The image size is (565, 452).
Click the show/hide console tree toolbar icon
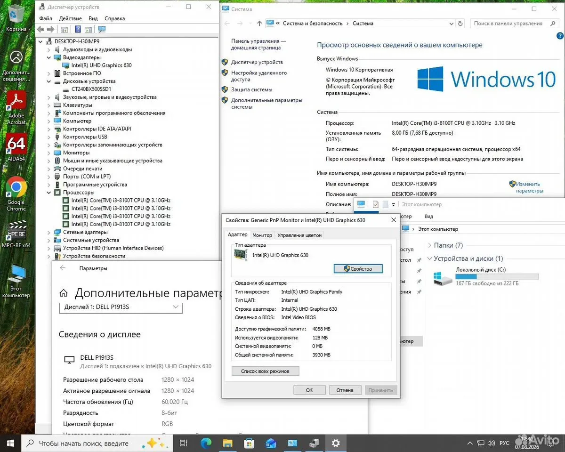65,29
